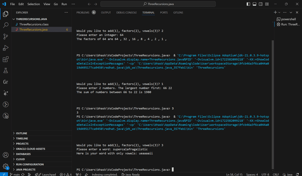This screenshot has width=302, height=176.
Task: Expand the CLOUD section
Action: pos(42,159)
